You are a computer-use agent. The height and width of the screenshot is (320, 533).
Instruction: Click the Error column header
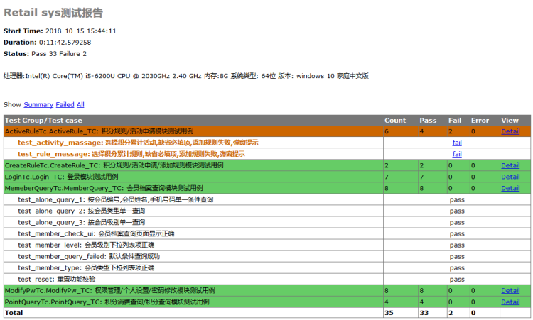480,121
